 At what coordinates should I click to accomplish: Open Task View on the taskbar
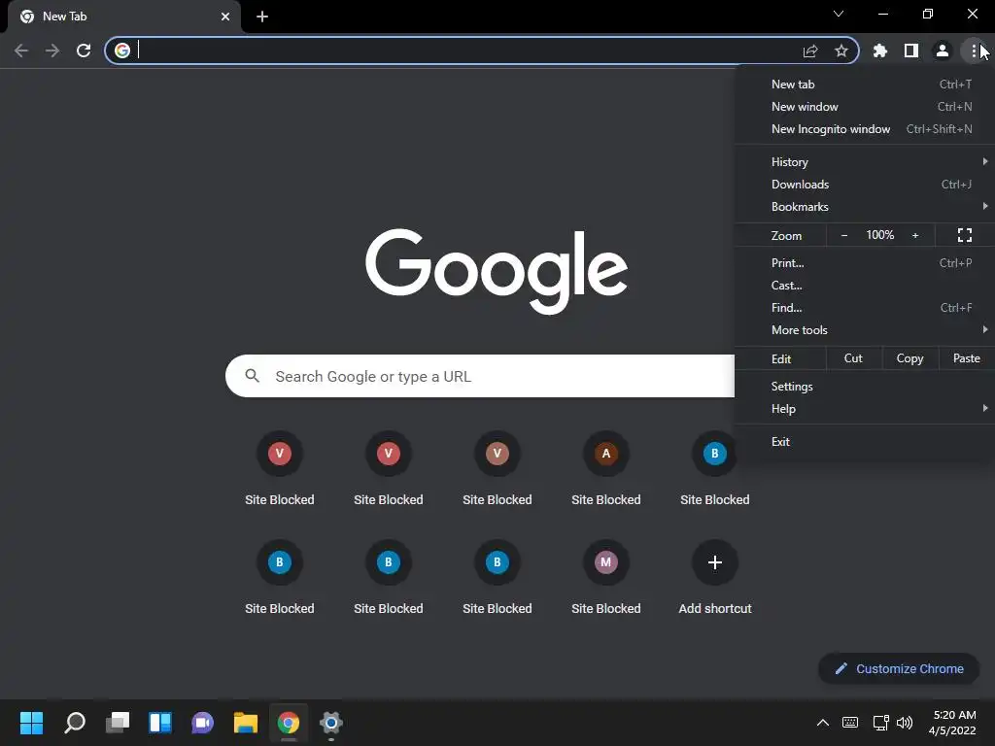point(118,723)
